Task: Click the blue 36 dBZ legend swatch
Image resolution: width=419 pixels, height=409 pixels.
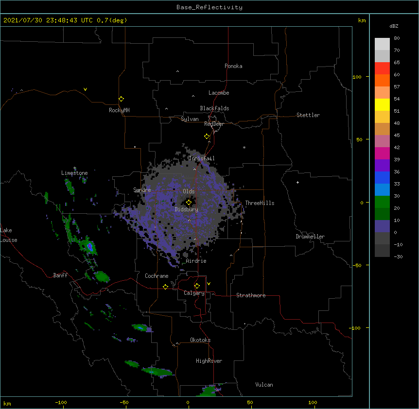Action: [x=382, y=177]
